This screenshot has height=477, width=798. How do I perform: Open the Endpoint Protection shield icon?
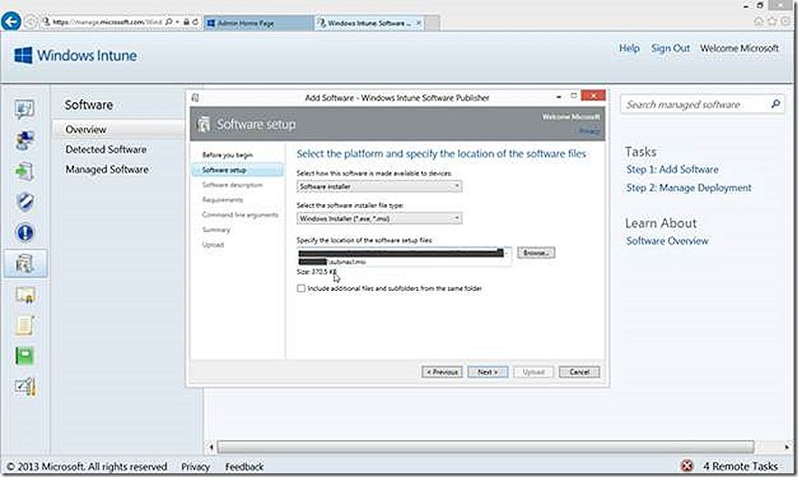pyautogui.click(x=24, y=201)
